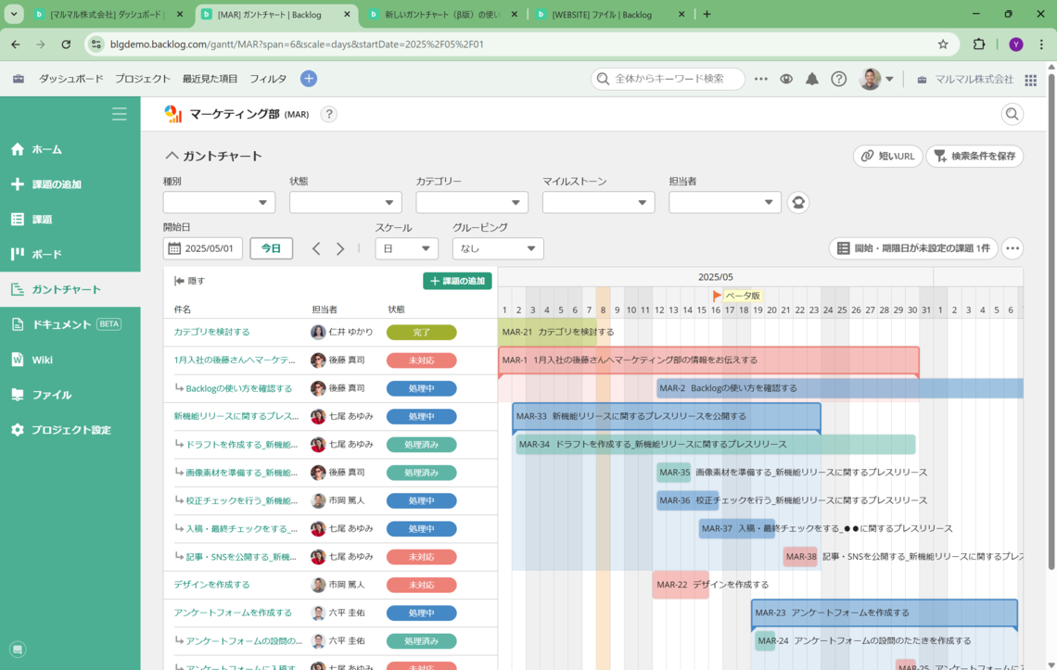The width and height of the screenshot is (1057, 670).
Task: Switch to マルマル株式会社 dashboard browser tab
Action: coord(108,14)
